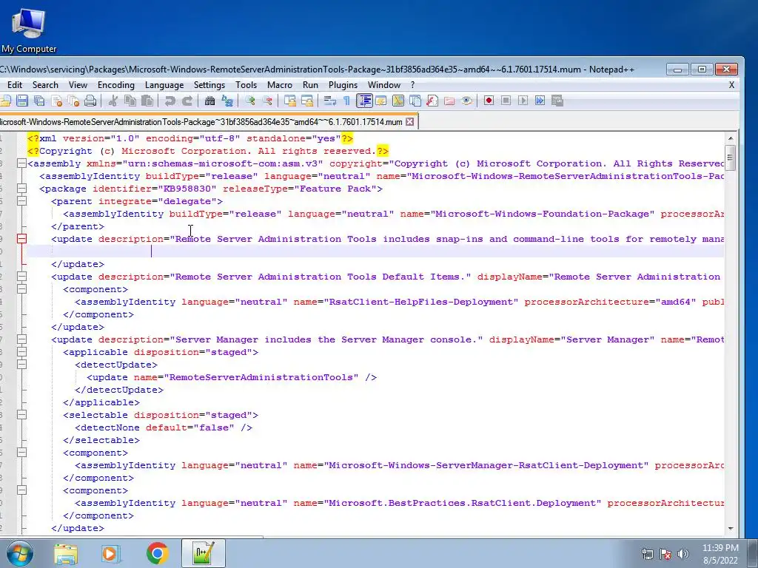This screenshot has height=568, width=758.
Task: Open the Document List panel icon
Action: [415, 101]
